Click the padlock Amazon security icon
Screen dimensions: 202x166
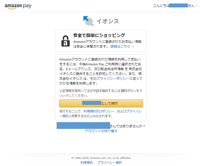[66, 41]
